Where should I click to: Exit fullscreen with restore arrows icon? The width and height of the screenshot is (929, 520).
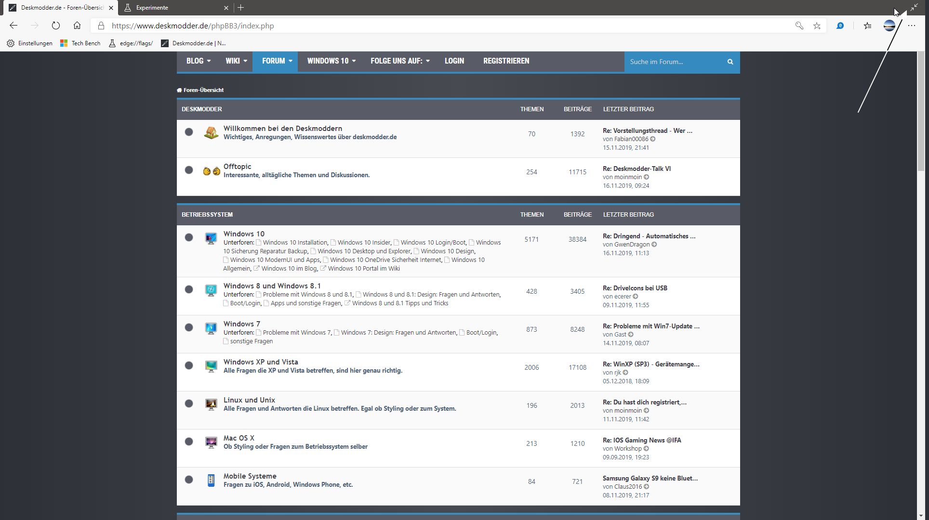coord(914,7)
